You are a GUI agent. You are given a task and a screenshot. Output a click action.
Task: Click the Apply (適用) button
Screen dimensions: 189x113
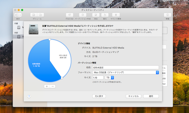pyautogui.click(x=151, y=96)
